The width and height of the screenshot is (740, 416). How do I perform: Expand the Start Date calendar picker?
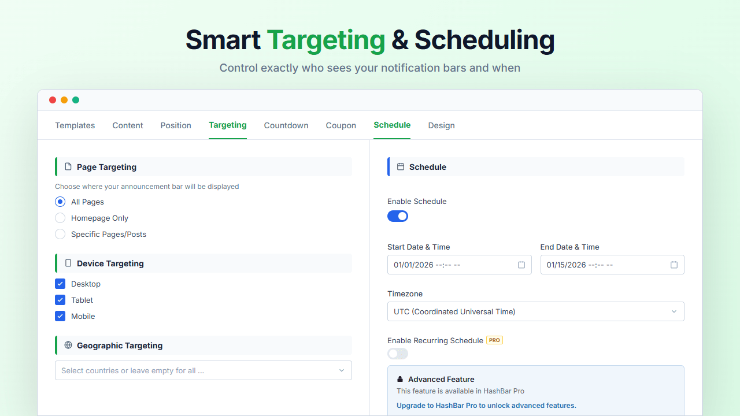coord(521,264)
